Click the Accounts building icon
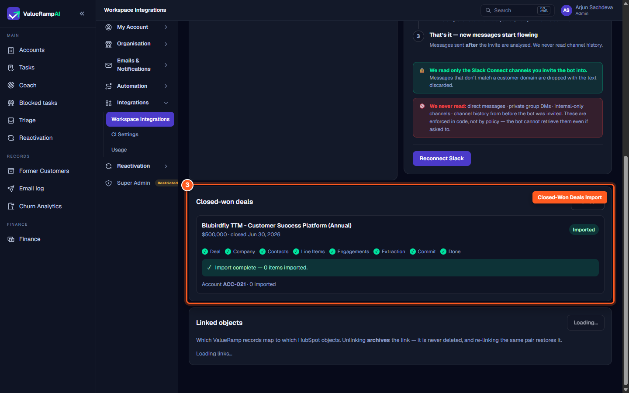629x393 pixels. [11, 50]
